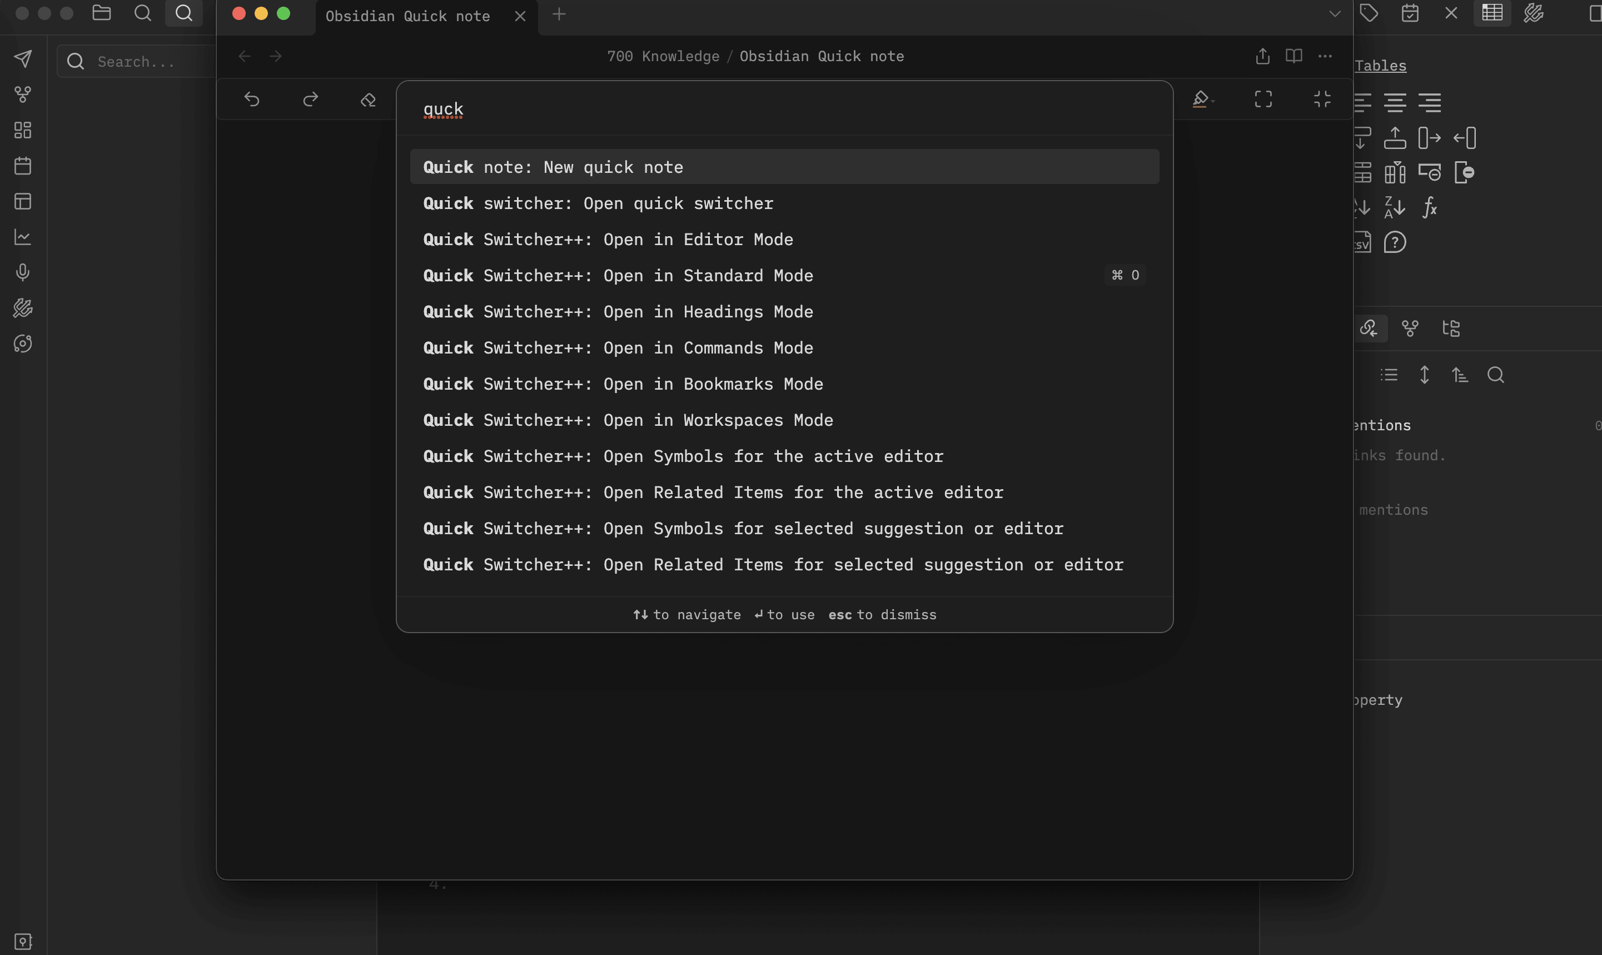Screen dimensions: 1602x955
Task: Open Advanced Tables help question icon
Action: [x=1395, y=242]
